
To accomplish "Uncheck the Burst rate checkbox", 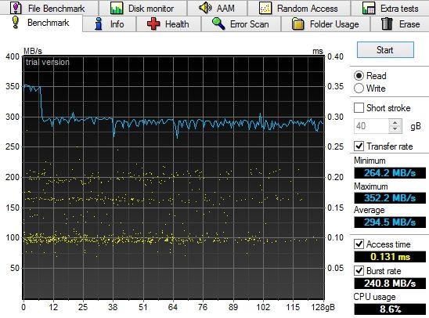I will click(x=359, y=271).
